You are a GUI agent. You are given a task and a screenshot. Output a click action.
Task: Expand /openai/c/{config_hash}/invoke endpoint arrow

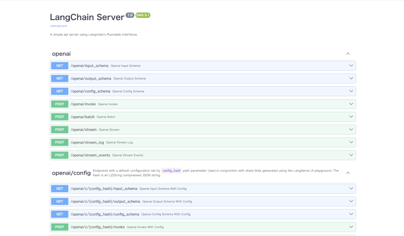(351, 227)
